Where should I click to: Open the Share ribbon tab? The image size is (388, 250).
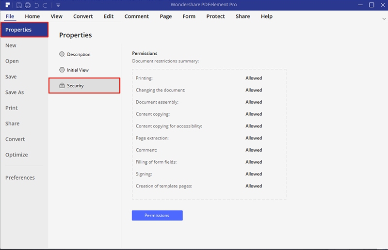pos(243,16)
